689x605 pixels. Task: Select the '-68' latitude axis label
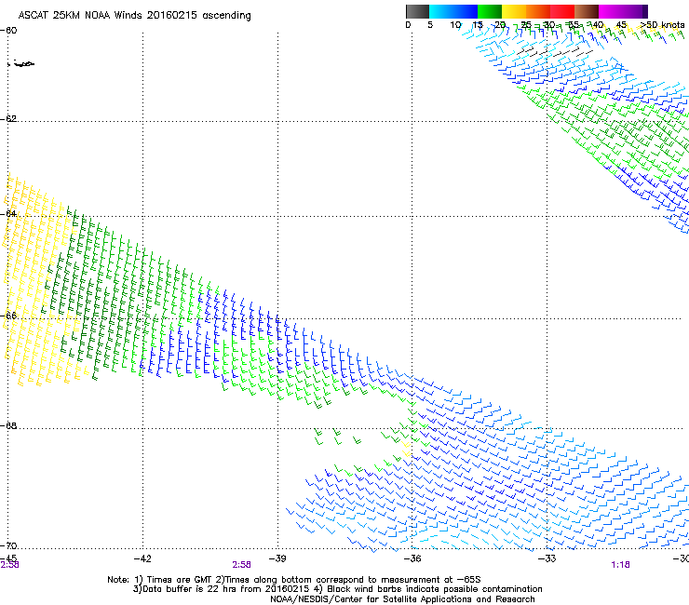click(8, 426)
